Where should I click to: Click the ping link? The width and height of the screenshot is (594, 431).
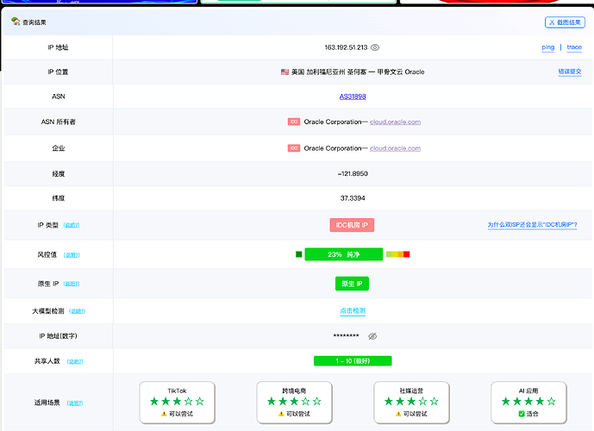[x=547, y=47]
